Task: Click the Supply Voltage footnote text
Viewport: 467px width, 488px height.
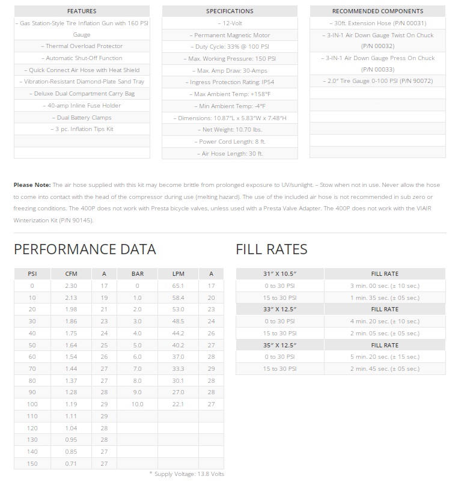Action: (x=186, y=474)
